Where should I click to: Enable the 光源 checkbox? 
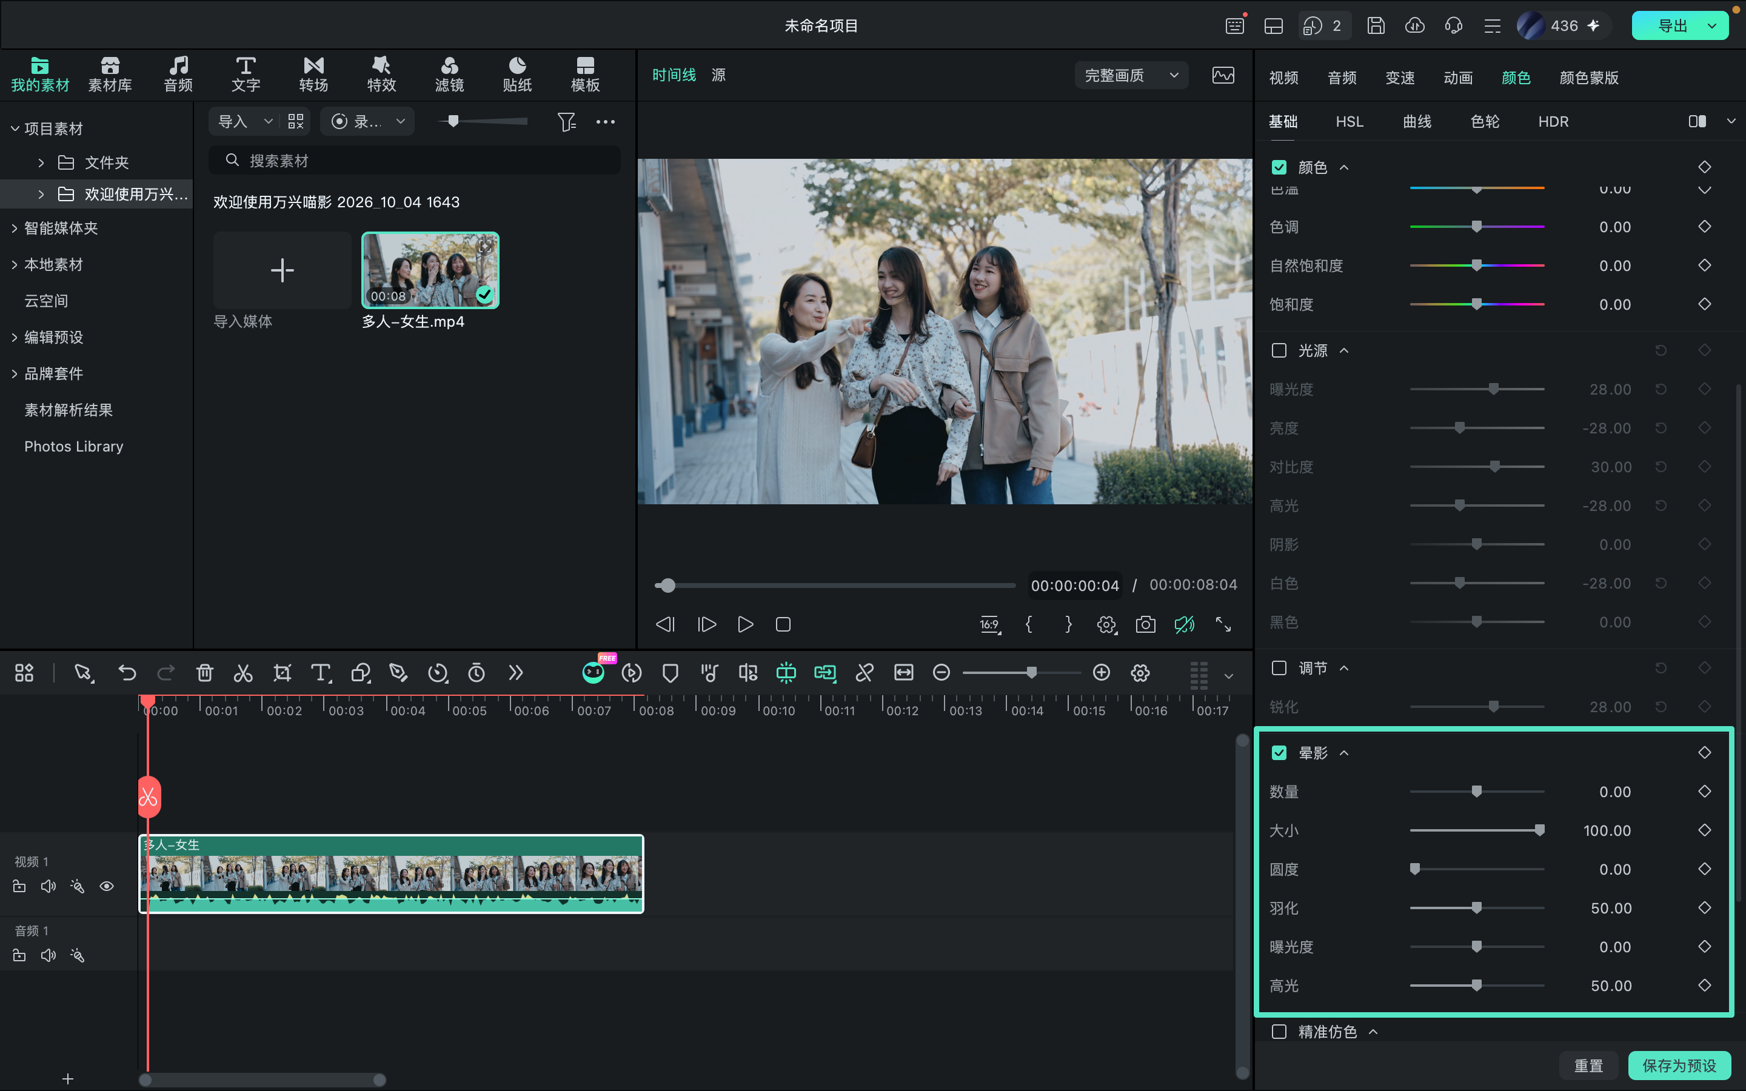[1279, 351]
